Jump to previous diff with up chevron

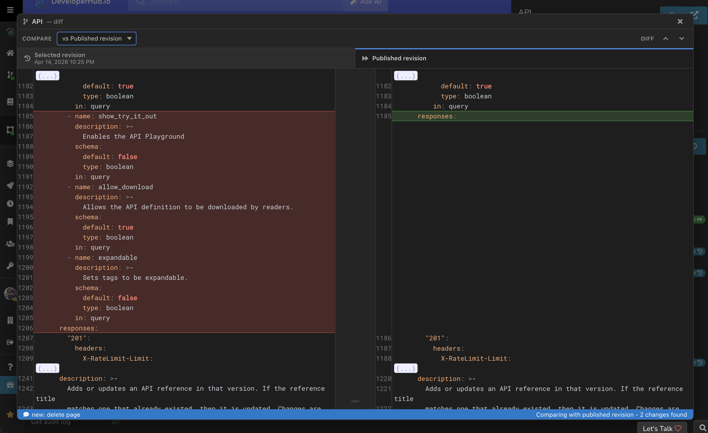coord(665,39)
